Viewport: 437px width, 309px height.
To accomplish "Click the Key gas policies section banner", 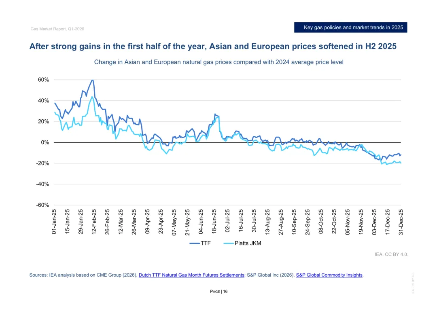I will click(350, 28).
